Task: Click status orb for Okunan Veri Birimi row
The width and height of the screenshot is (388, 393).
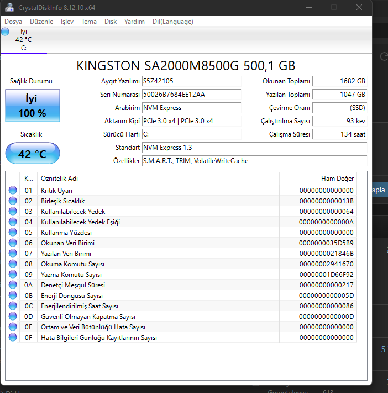Action: tap(13, 243)
